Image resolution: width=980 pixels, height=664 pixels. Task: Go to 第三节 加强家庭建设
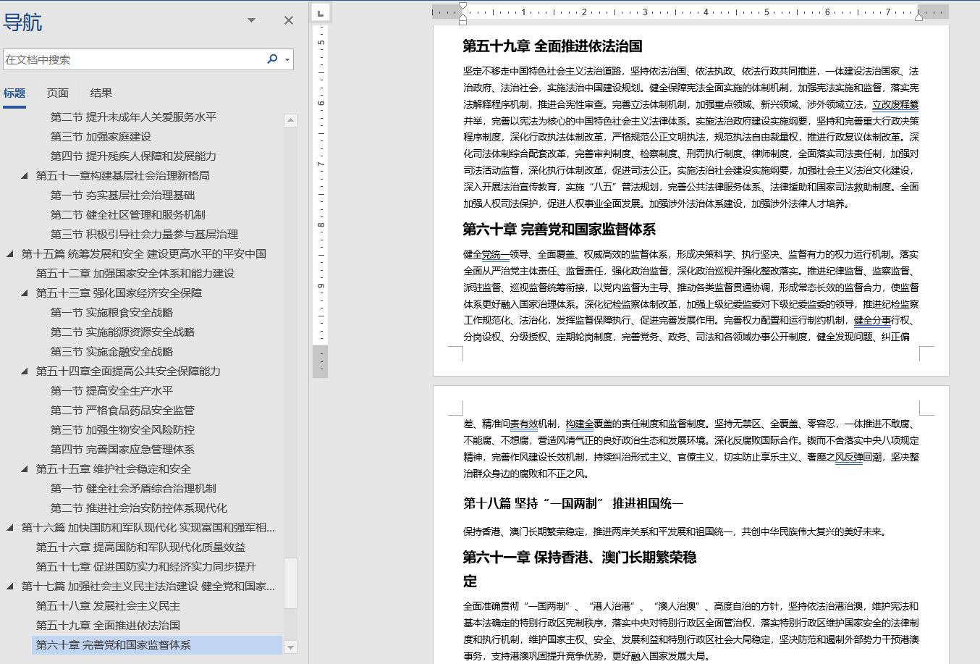pyautogui.click(x=101, y=136)
